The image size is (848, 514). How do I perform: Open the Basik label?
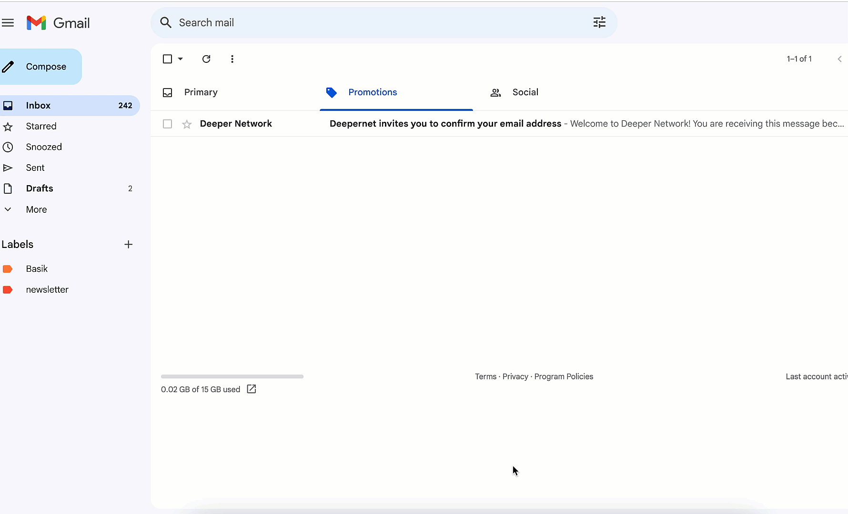coord(37,269)
